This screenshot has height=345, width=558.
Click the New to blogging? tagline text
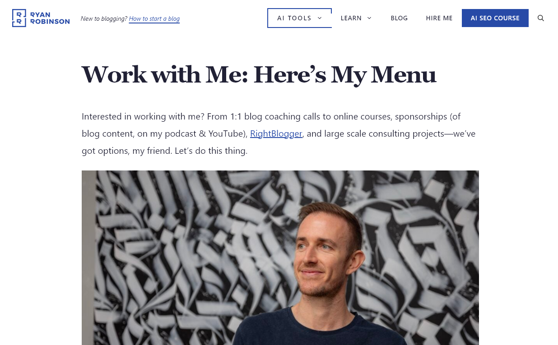[104, 19]
